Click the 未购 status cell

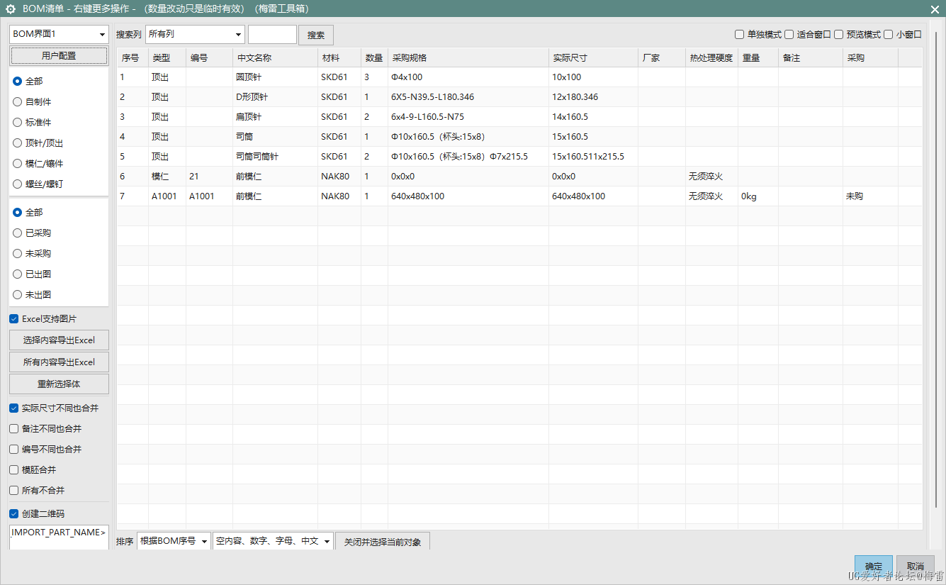tap(870, 196)
